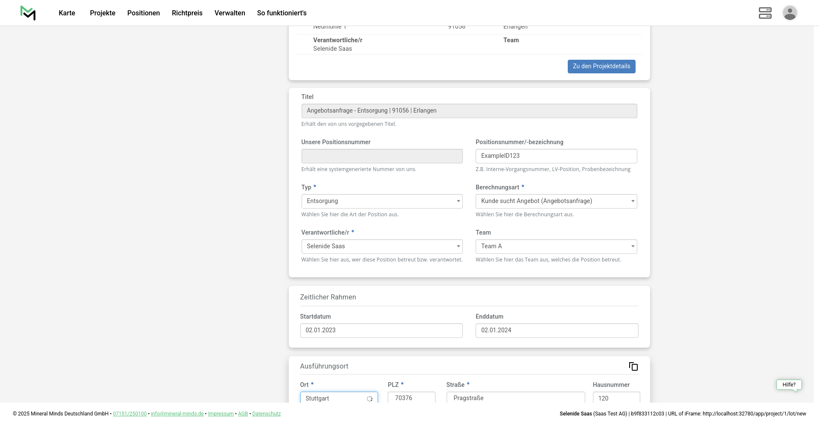Go to the Projekte menu
Screen dimensions: 819x424
click(x=102, y=13)
